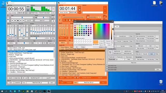Click Thumb color 1 button
The image size is (166, 93).
[112, 57]
